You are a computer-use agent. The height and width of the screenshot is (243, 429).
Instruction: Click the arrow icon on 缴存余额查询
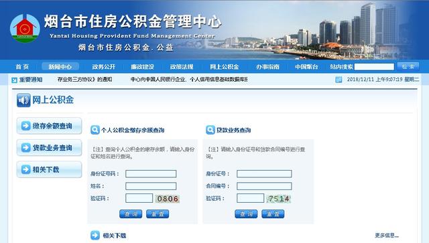point(25,126)
